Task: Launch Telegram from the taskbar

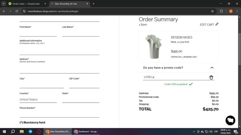Action: coord(31,132)
